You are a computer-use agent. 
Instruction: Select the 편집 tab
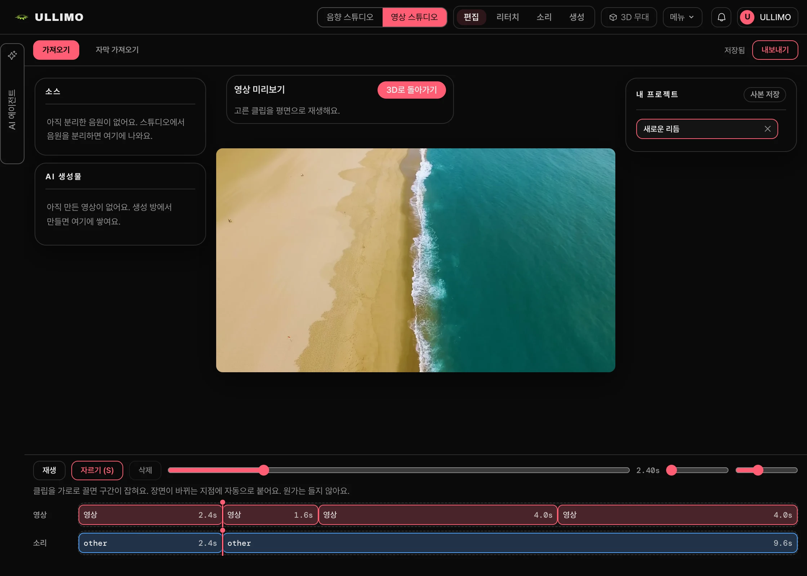coord(471,17)
